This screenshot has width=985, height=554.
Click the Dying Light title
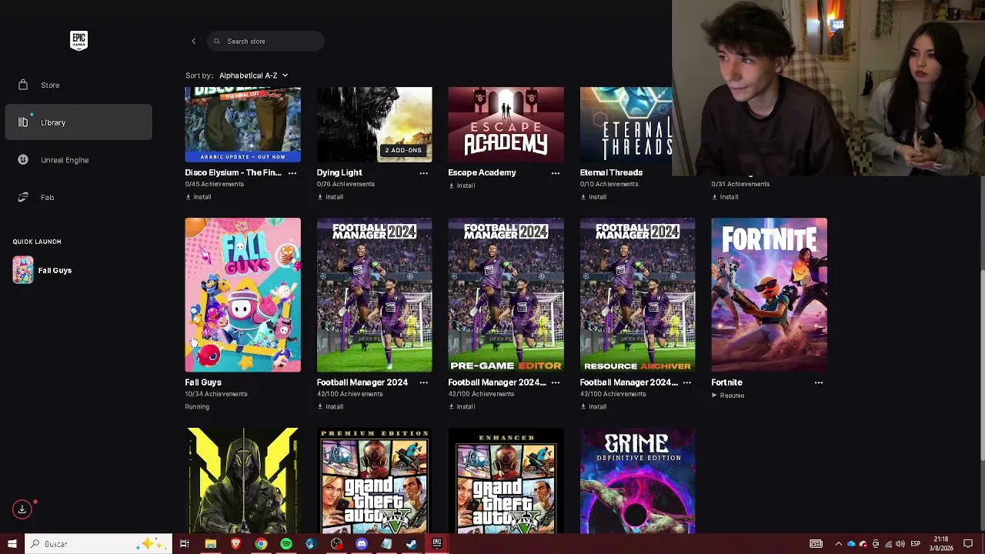(339, 173)
